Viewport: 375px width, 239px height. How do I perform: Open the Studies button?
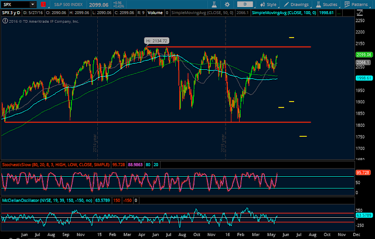coord(327,4)
